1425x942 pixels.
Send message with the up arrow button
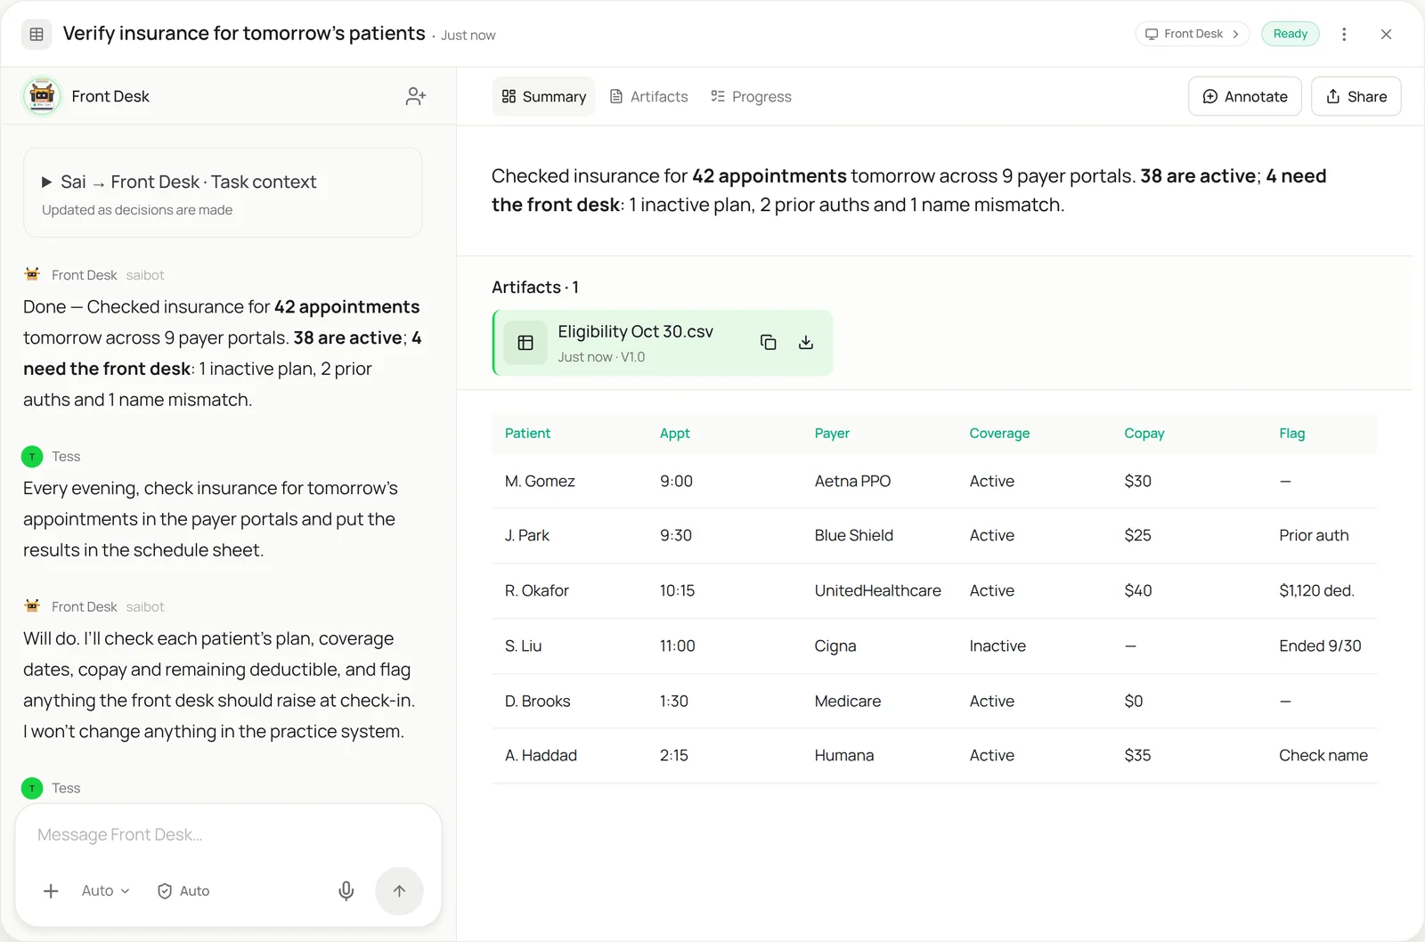point(399,891)
